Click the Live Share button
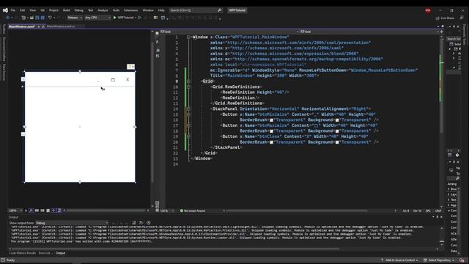Image resolution: width=469 pixels, height=264 pixels. click(445, 18)
